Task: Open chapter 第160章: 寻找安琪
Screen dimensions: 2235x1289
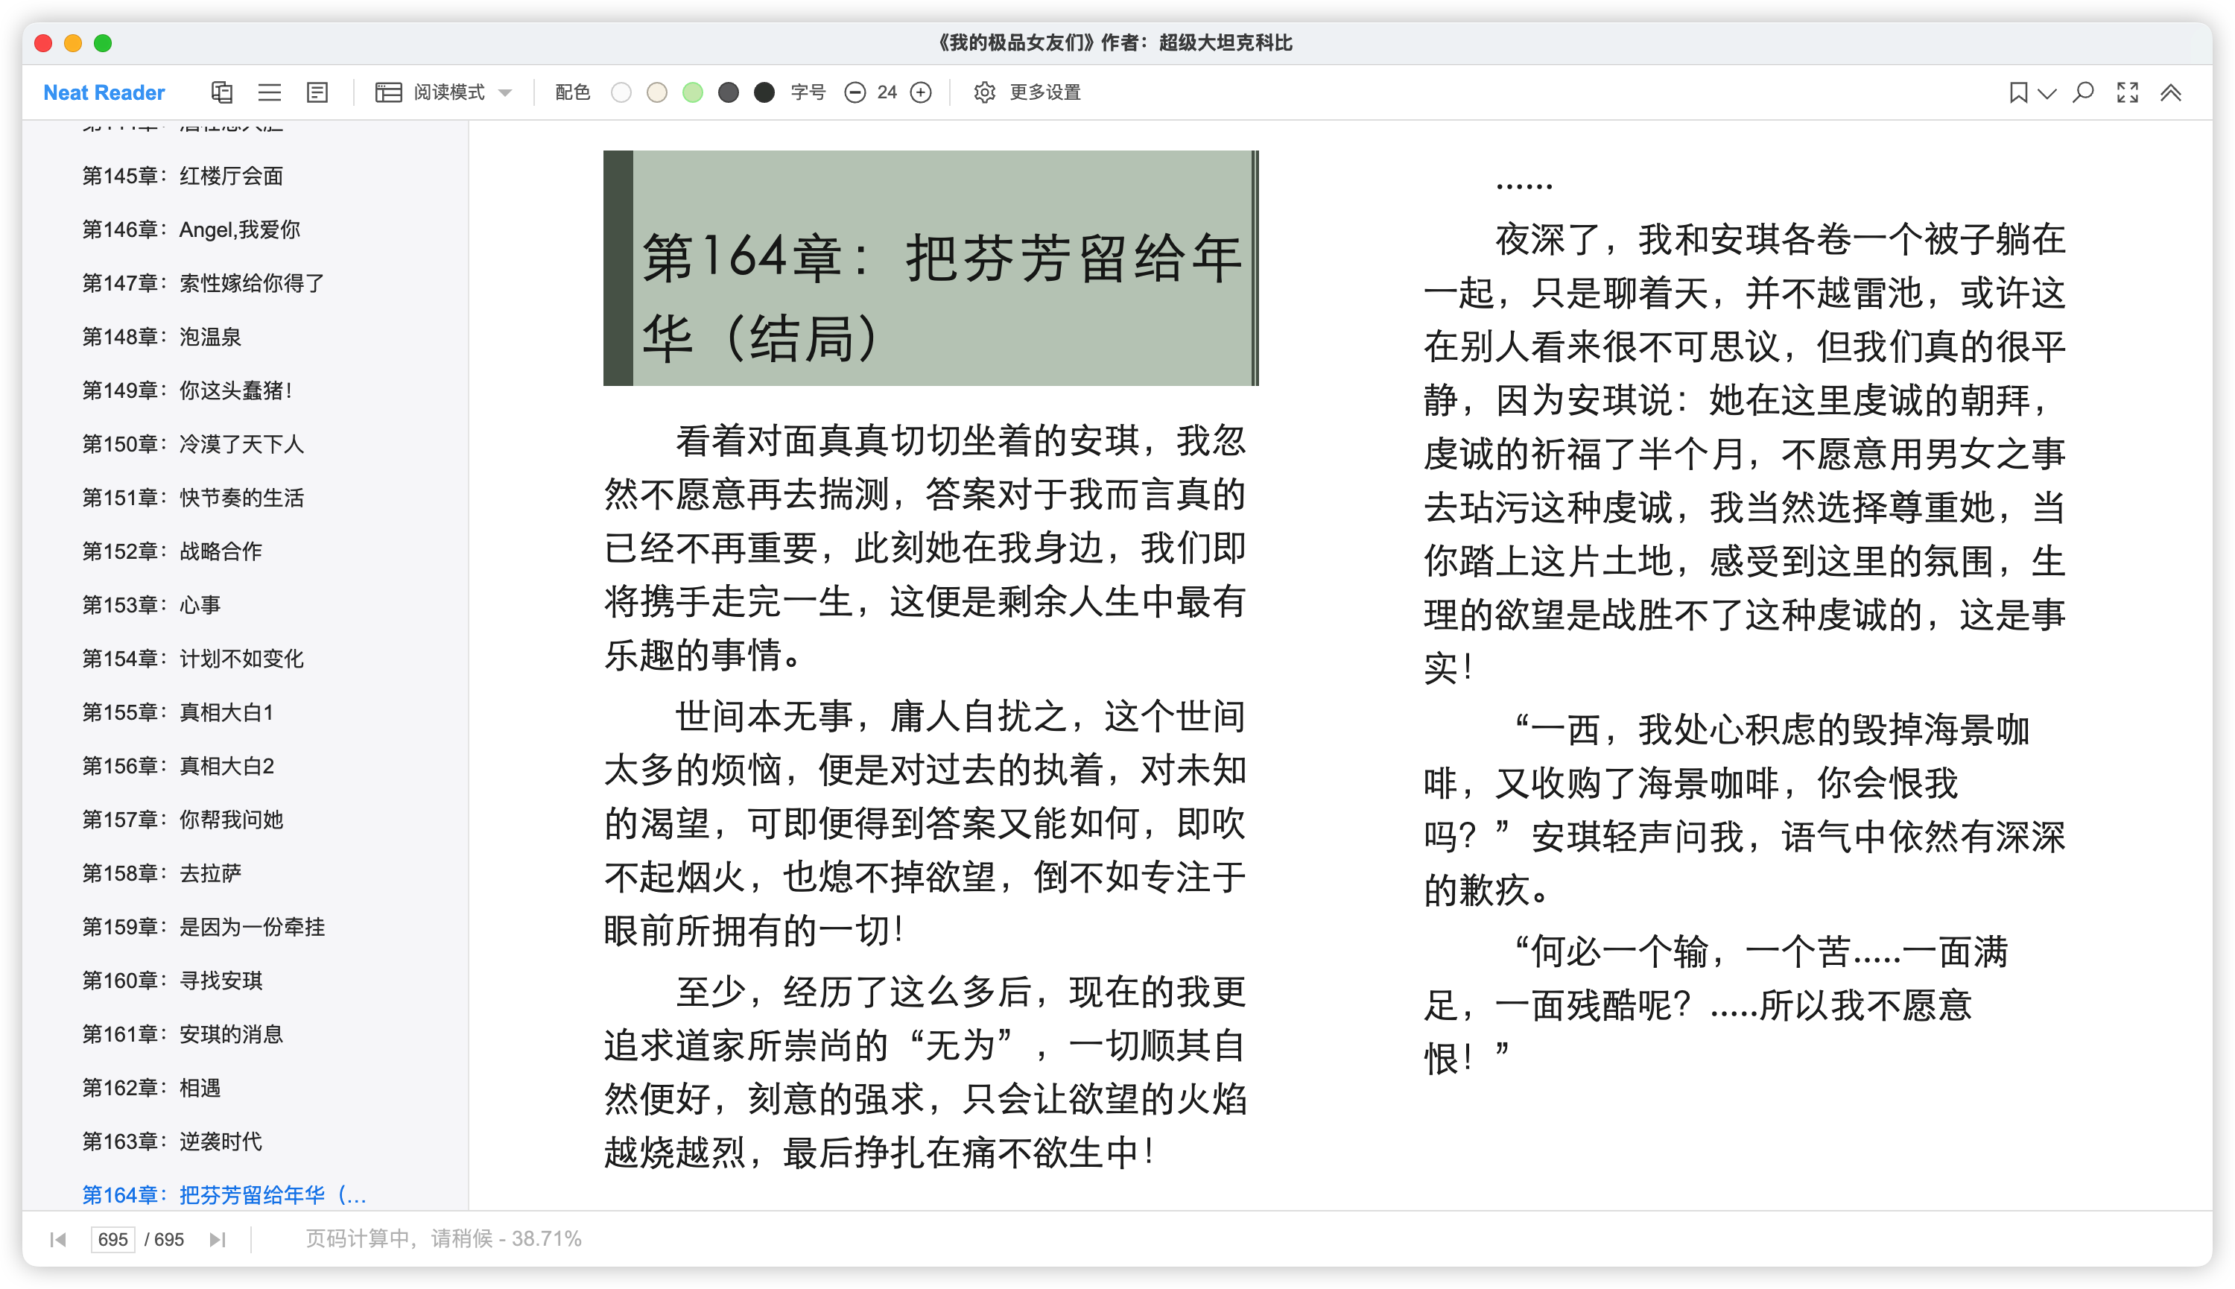Action: coord(173,980)
